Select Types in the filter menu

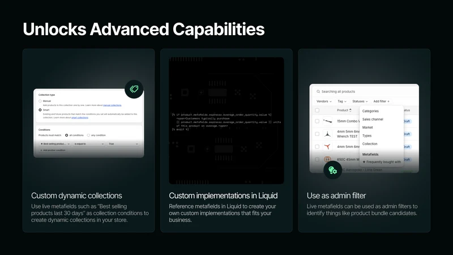click(x=367, y=135)
